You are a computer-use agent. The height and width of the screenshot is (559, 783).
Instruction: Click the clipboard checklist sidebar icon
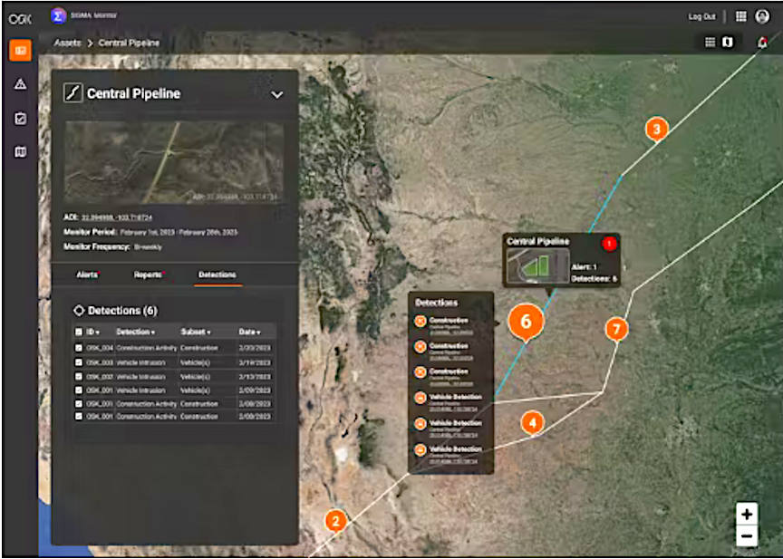click(20, 118)
